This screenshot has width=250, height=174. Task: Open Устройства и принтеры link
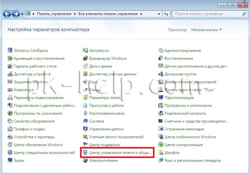[x=34, y=137]
